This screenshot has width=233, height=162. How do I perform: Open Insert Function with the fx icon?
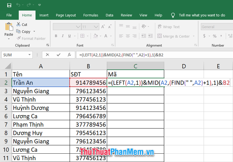click(69, 55)
